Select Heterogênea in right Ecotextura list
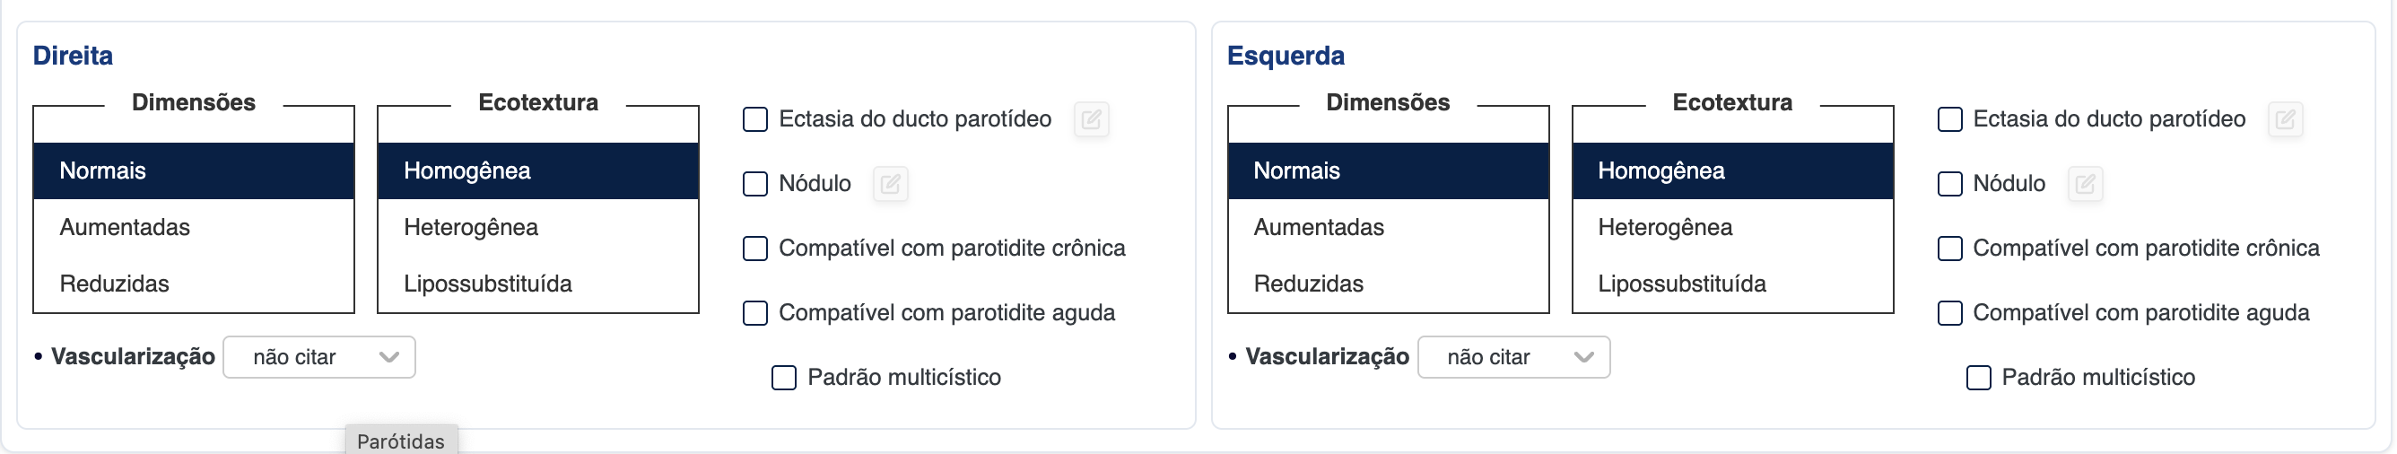 point(538,228)
